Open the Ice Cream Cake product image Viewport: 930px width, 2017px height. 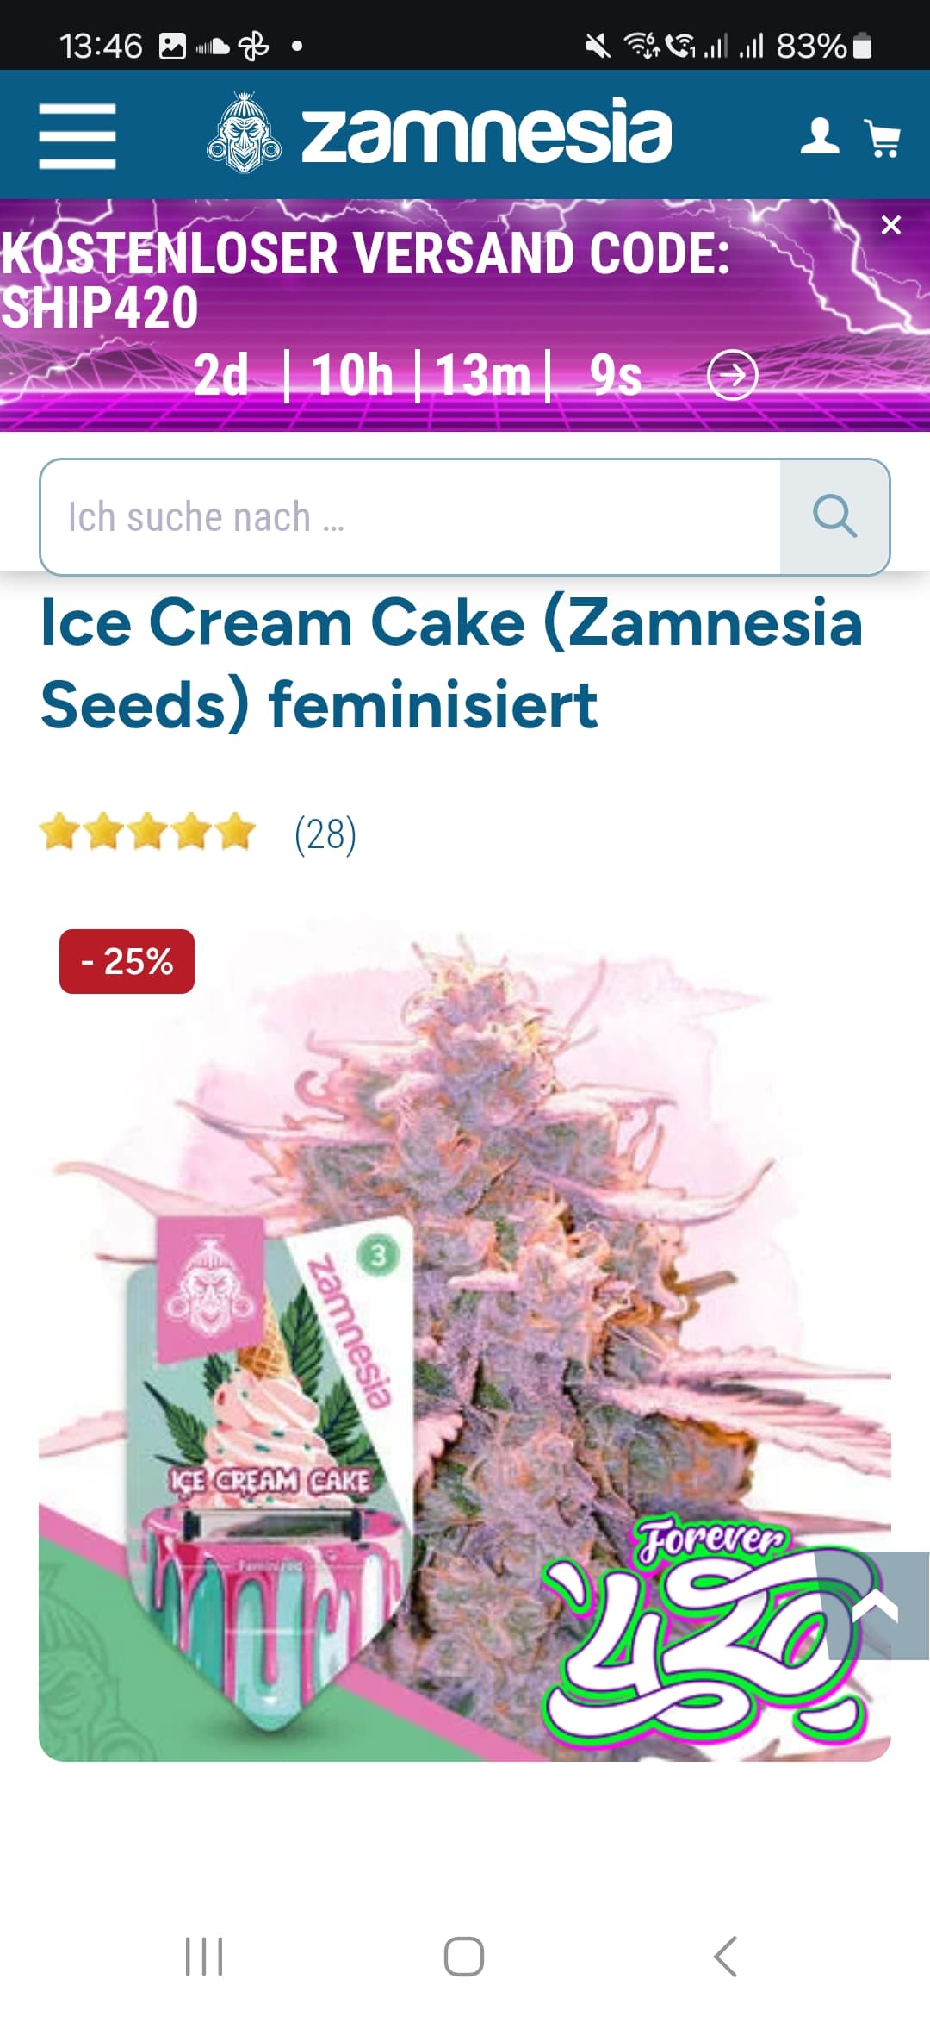(465, 1345)
